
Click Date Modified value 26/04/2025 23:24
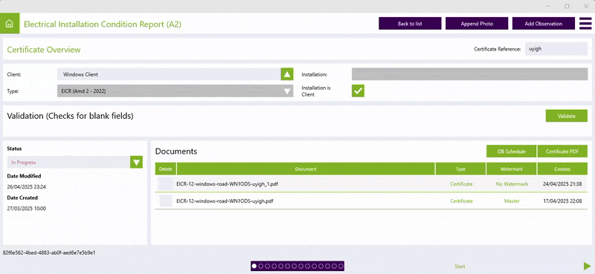27,187
